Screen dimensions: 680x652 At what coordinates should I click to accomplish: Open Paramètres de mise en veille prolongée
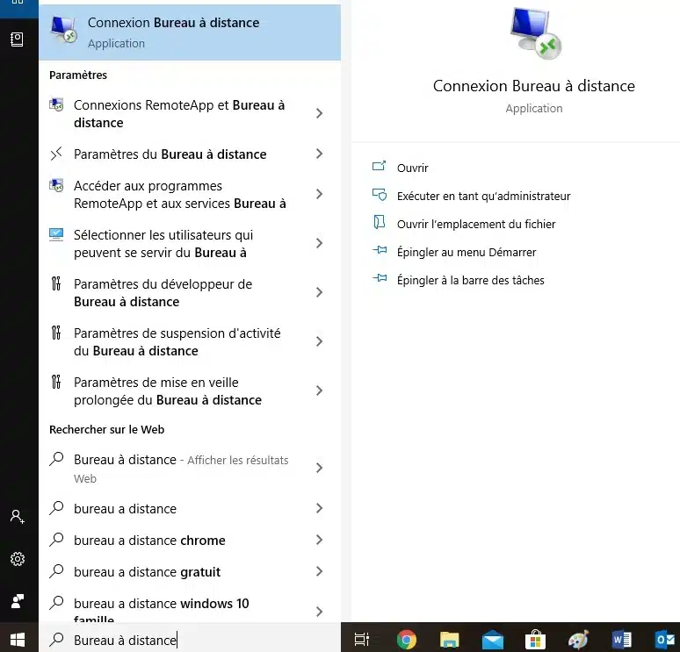[x=190, y=390]
